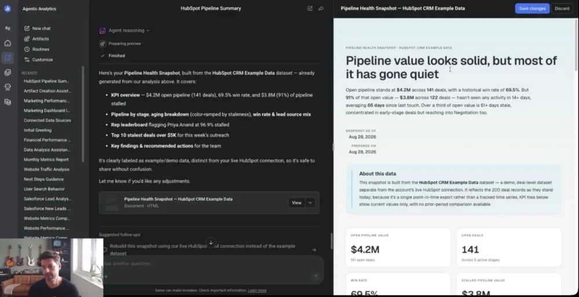Open Artifacts from sidebar
This screenshot has width=579, height=297.
click(41, 39)
